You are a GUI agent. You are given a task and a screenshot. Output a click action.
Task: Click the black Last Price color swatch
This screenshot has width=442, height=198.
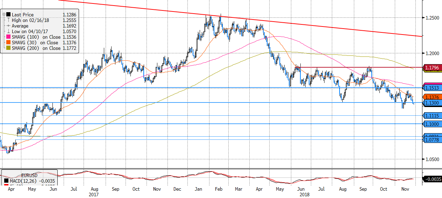coord(8,15)
